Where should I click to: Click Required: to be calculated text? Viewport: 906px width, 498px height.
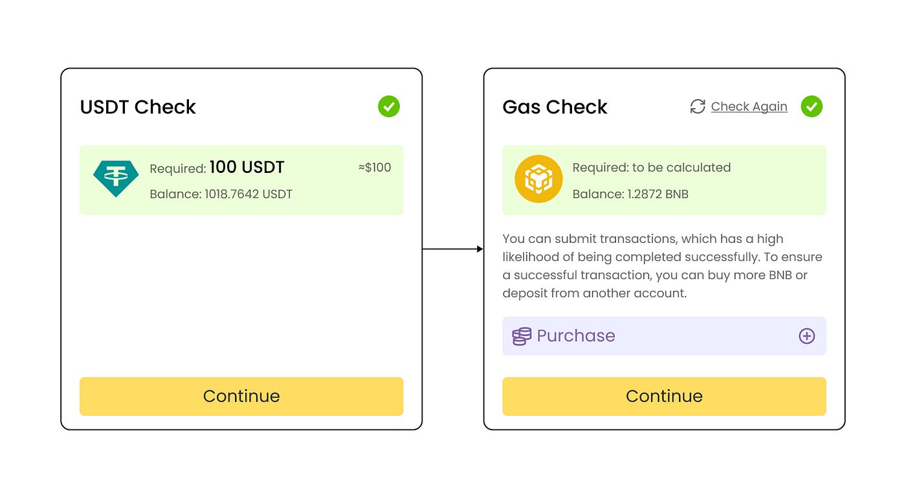click(x=652, y=168)
